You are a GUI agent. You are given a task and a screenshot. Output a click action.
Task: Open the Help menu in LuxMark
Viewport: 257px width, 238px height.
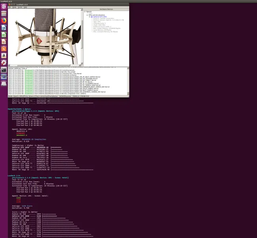25,7
